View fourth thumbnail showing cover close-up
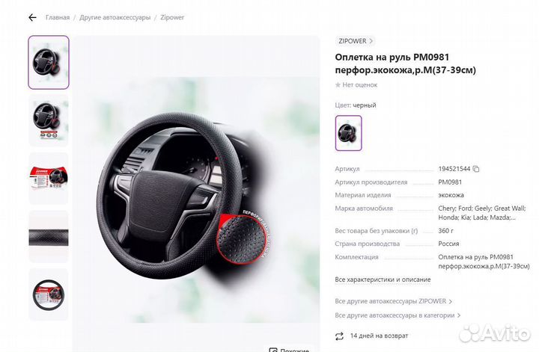This screenshot has height=352, width=539. 49,236
